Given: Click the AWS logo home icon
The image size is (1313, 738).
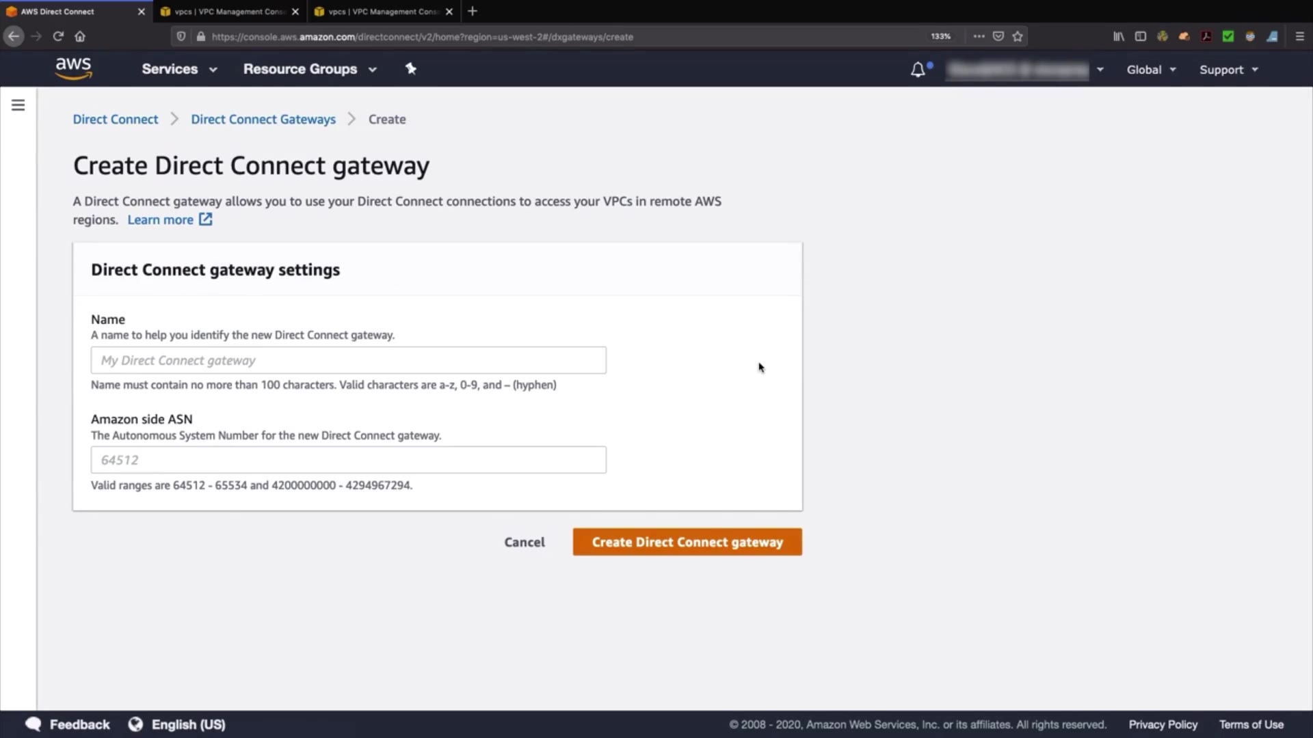Looking at the screenshot, I should pyautogui.click(x=73, y=68).
